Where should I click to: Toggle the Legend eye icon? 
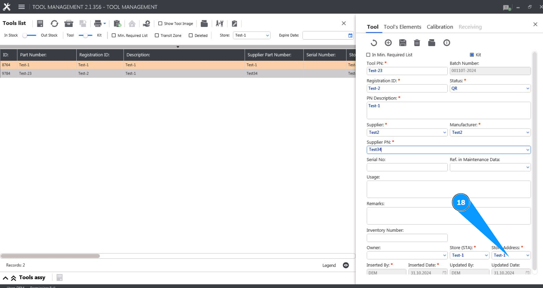tap(346, 265)
